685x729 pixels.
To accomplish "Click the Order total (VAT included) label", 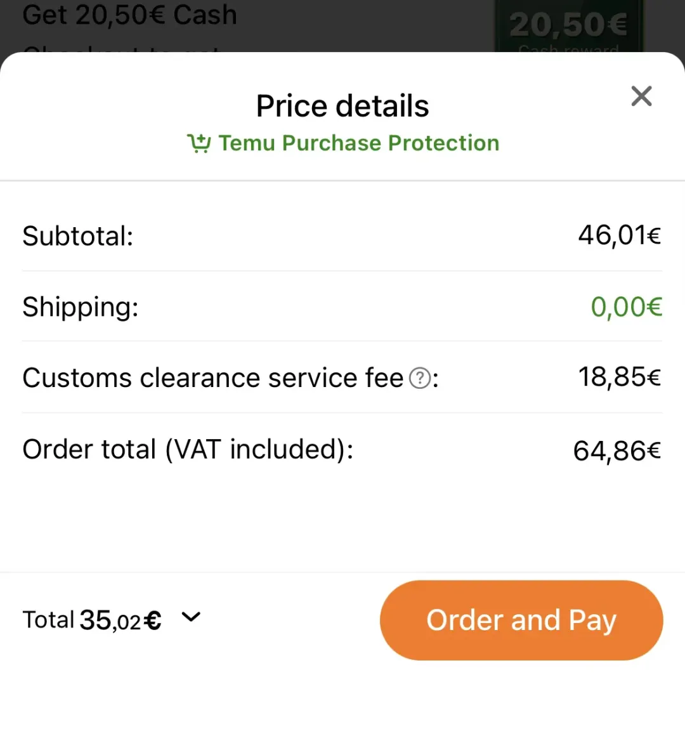I will [188, 450].
